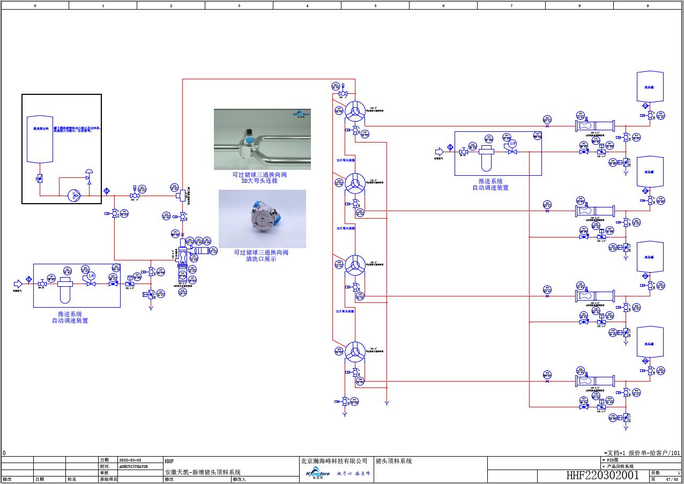Select the top-right 成品罐 tank symbol
This screenshot has height=484, width=684.
coord(650,86)
